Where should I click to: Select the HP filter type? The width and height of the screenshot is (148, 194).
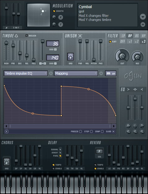[x=143, y=36]
